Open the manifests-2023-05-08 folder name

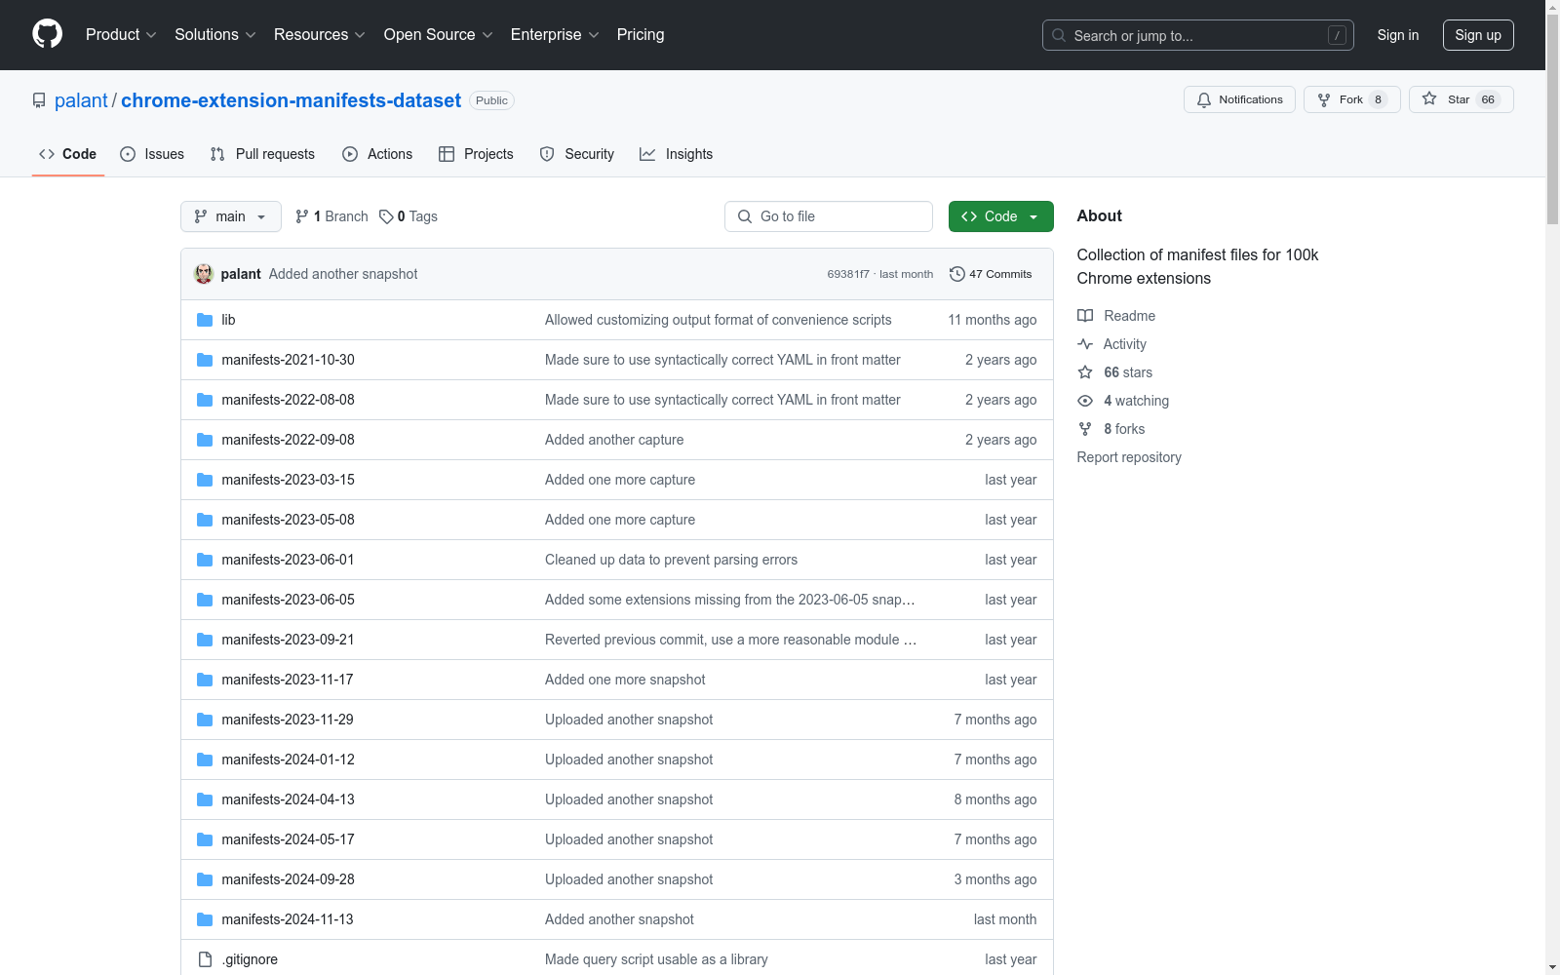288,520
